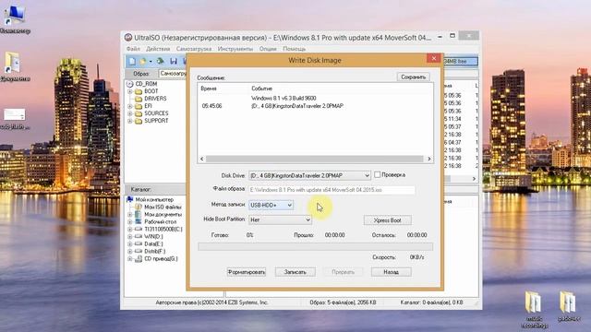
Task: Open the dropdown arrow beside the Open icon
Action: (151, 62)
